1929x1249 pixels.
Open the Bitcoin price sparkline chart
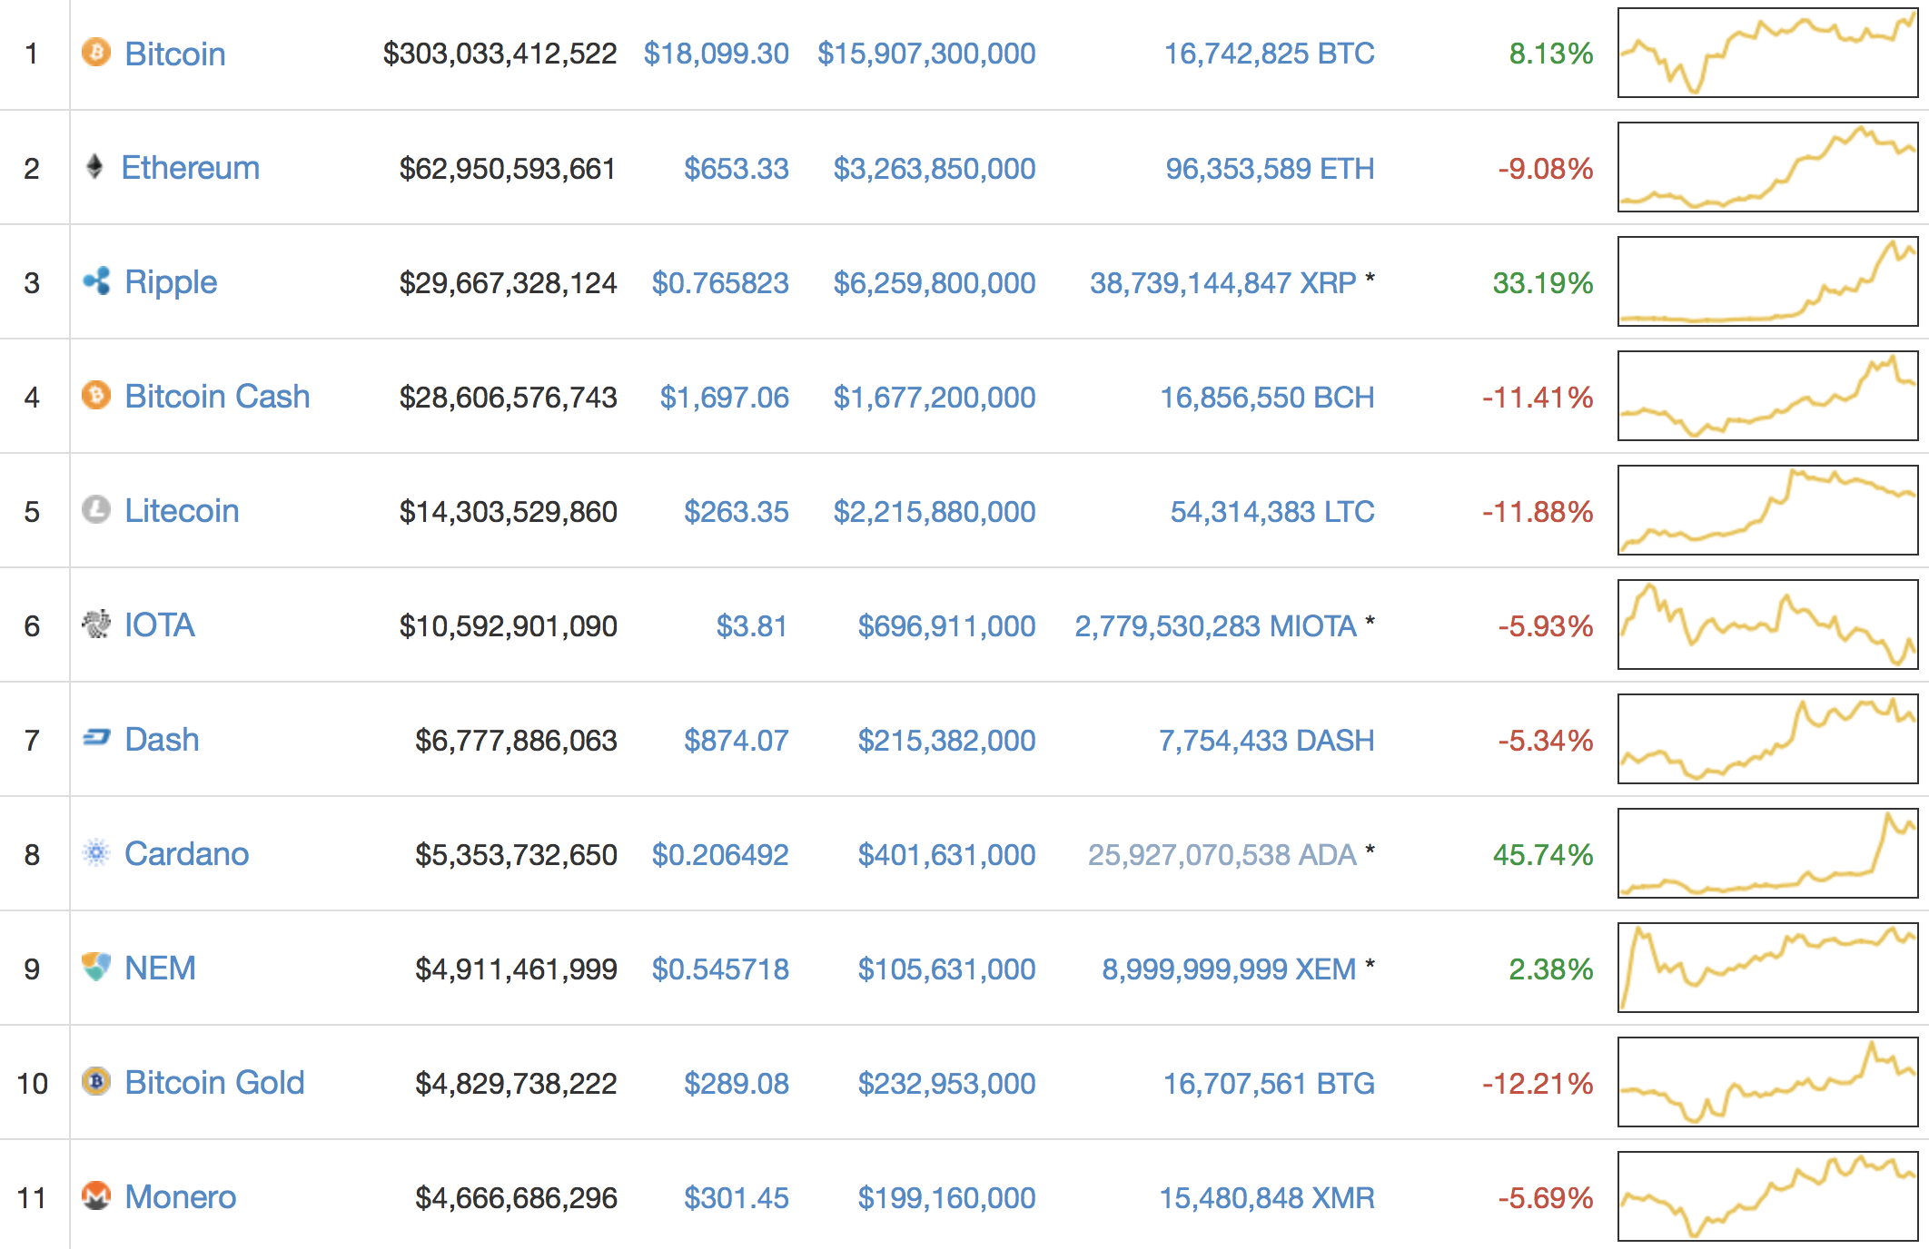1768,53
